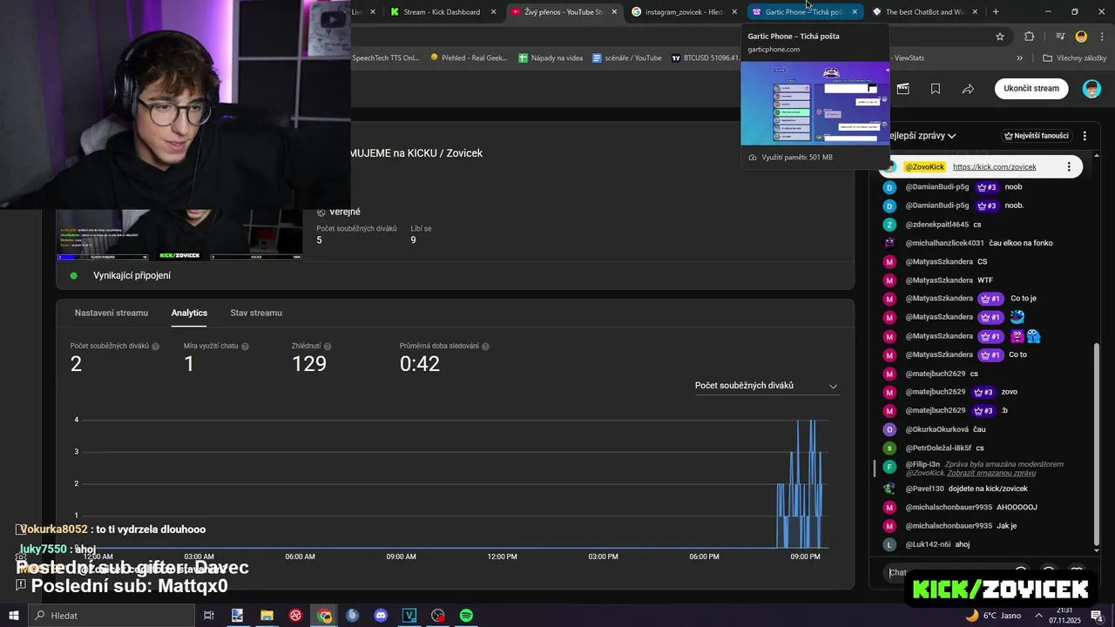Image resolution: width=1115 pixels, height=627 pixels.
Task: Open Spotify from the taskbar
Action: click(x=466, y=616)
